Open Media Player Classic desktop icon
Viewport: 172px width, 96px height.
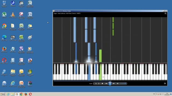(x=21, y=4)
